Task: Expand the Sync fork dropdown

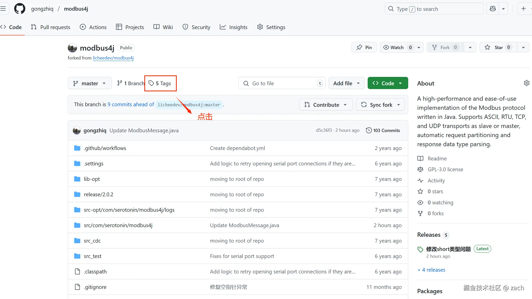Action: 380,105
